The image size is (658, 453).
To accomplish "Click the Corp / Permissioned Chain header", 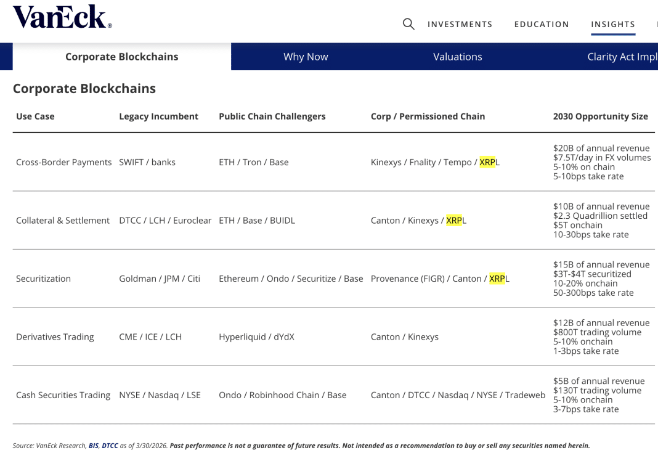I will [x=428, y=116].
